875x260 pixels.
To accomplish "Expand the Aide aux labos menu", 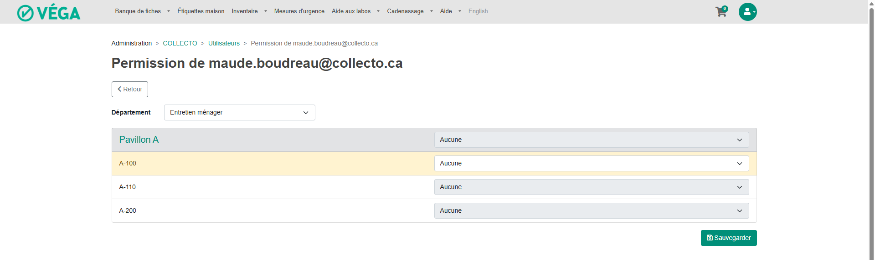I will (x=355, y=11).
